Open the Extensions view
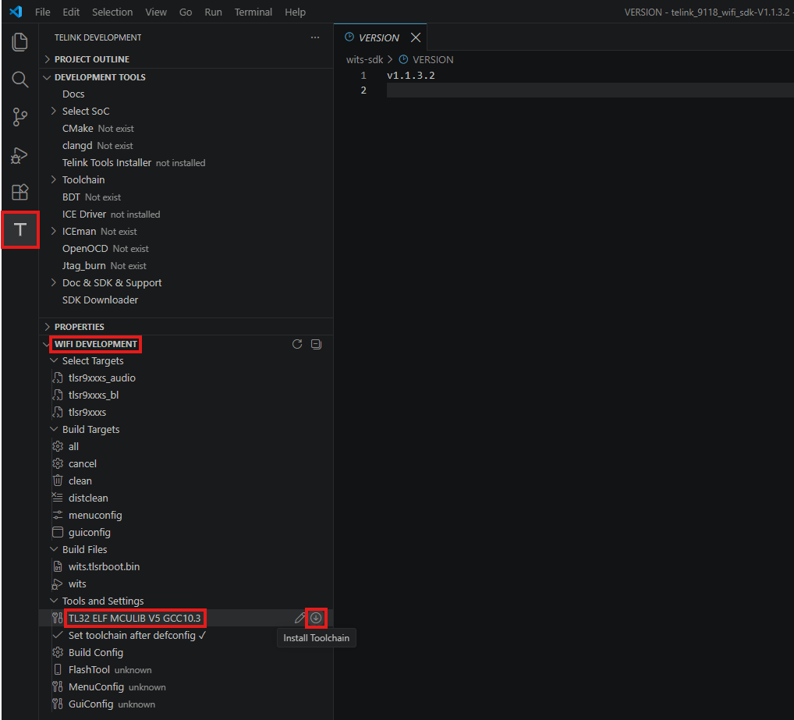This screenshot has height=720, width=794. point(19,192)
